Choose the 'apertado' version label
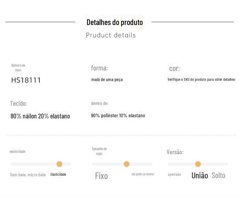Viewport: 239px width, 198px height. tap(174, 174)
